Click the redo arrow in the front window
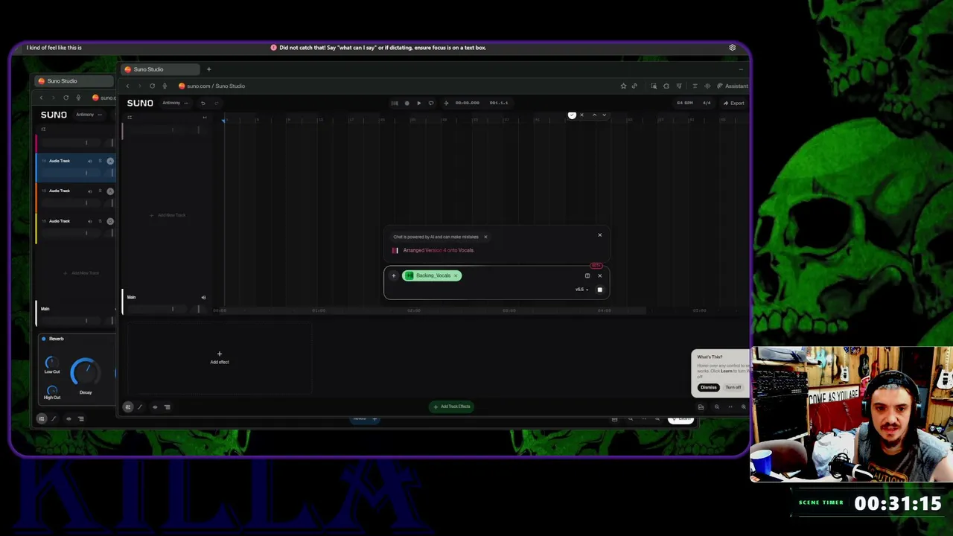This screenshot has height=536, width=953. 216,103
